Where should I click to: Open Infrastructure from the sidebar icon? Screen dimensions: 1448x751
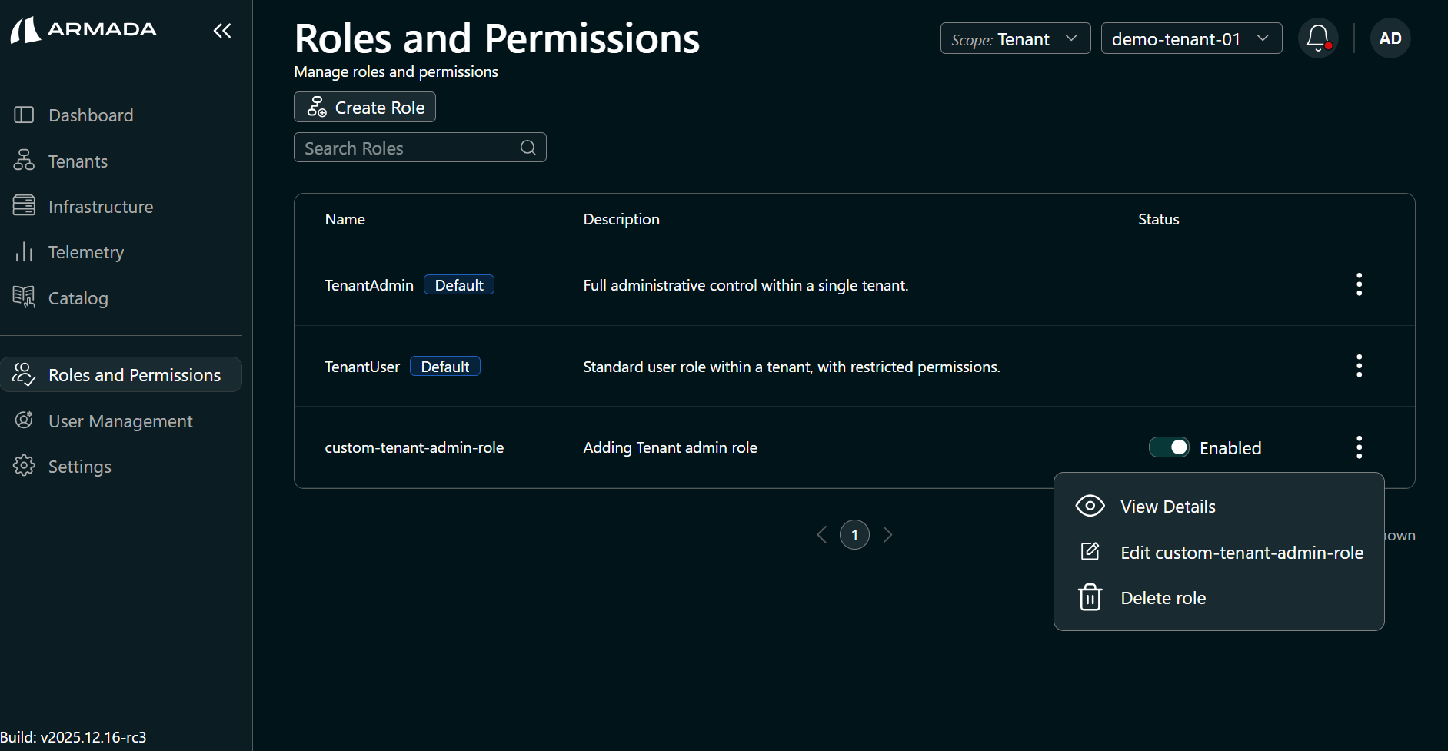[24, 206]
